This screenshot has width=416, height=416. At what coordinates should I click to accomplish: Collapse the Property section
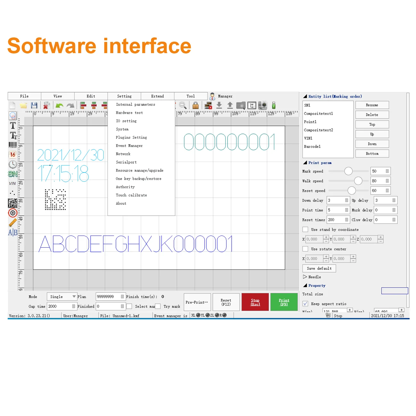305,285
